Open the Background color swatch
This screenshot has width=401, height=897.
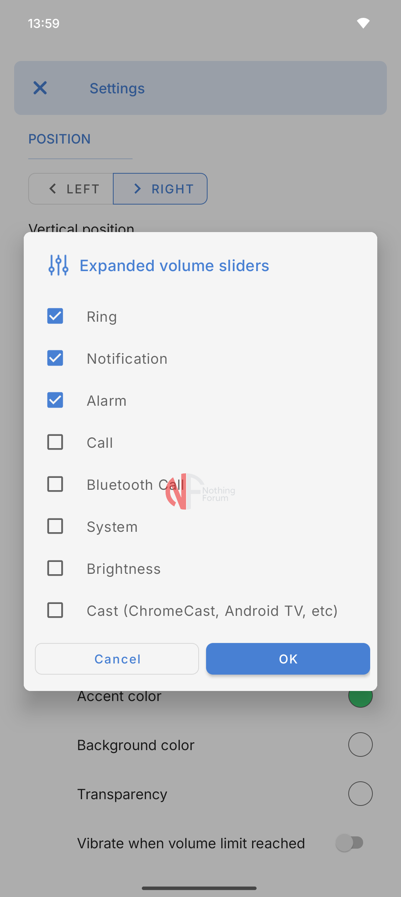click(x=360, y=745)
